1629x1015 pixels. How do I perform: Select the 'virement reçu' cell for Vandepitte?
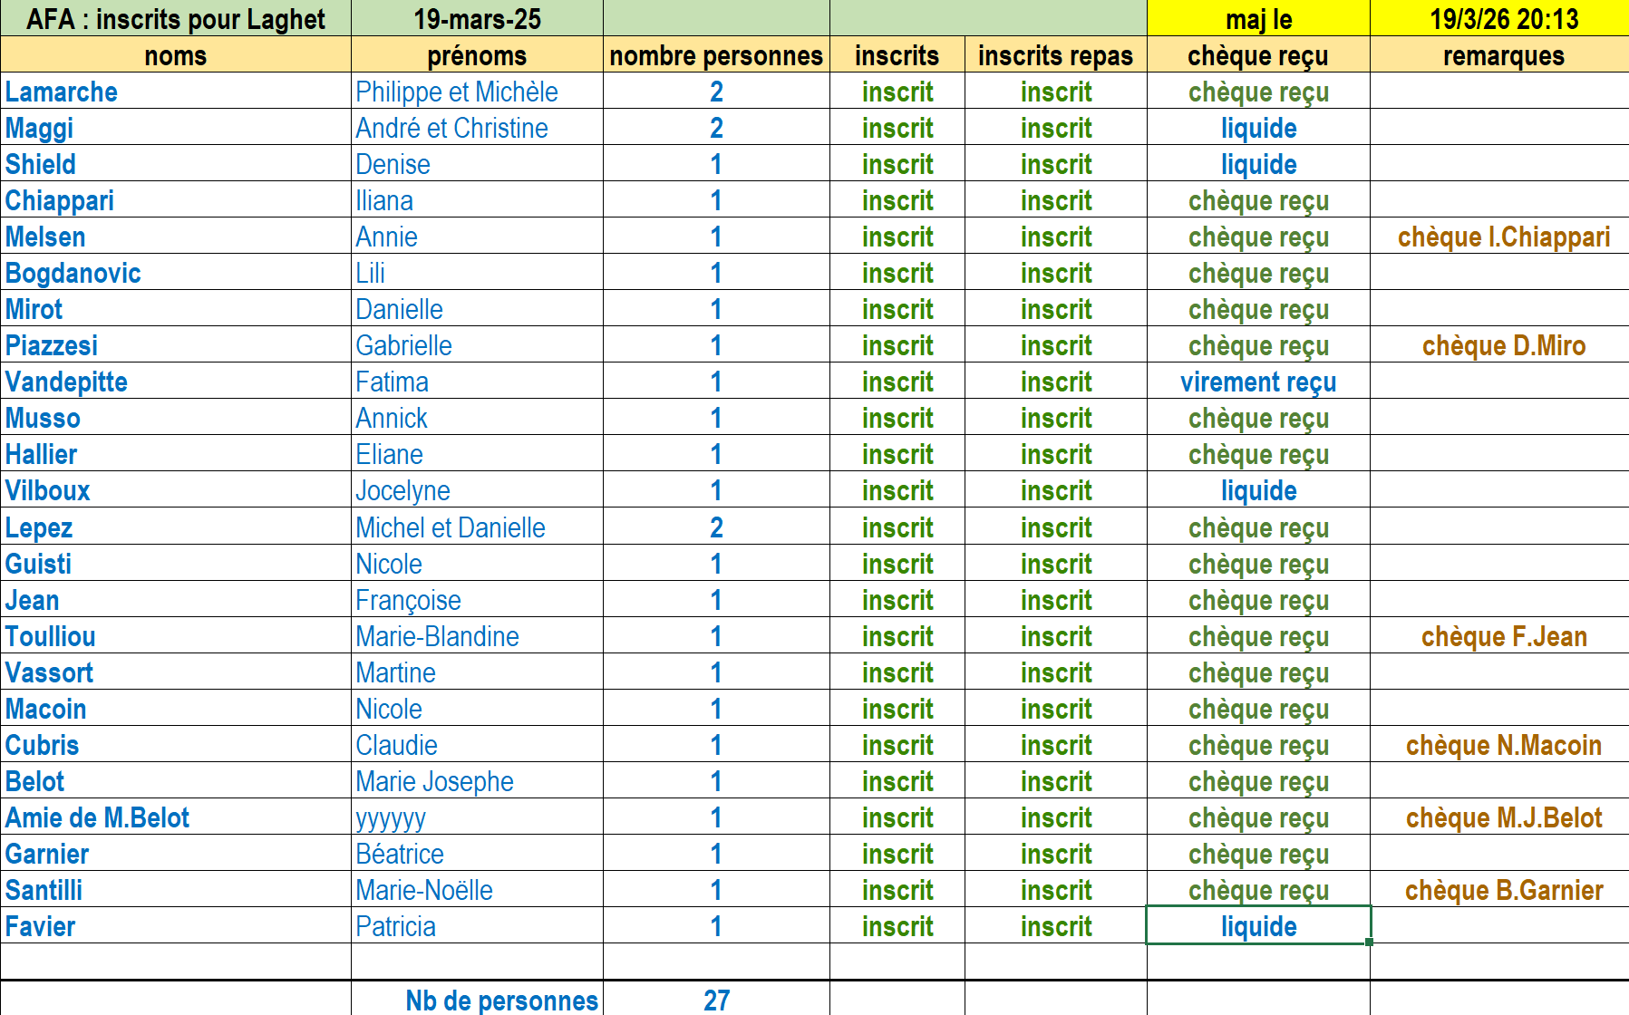click(1258, 382)
